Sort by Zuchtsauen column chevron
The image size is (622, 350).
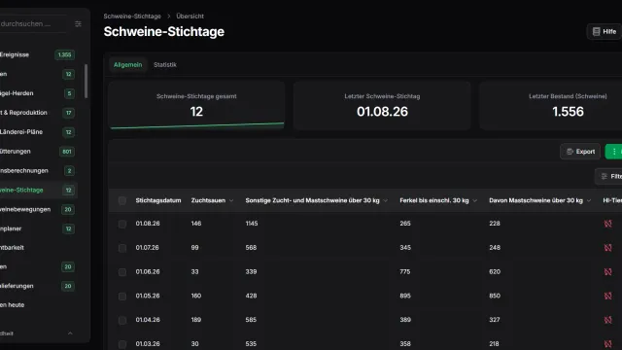click(231, 201)
